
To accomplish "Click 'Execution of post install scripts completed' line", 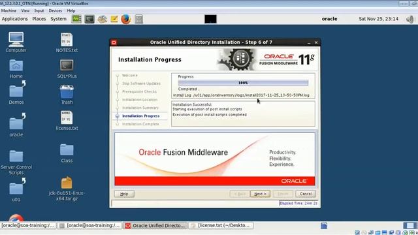I will (210, 115).
